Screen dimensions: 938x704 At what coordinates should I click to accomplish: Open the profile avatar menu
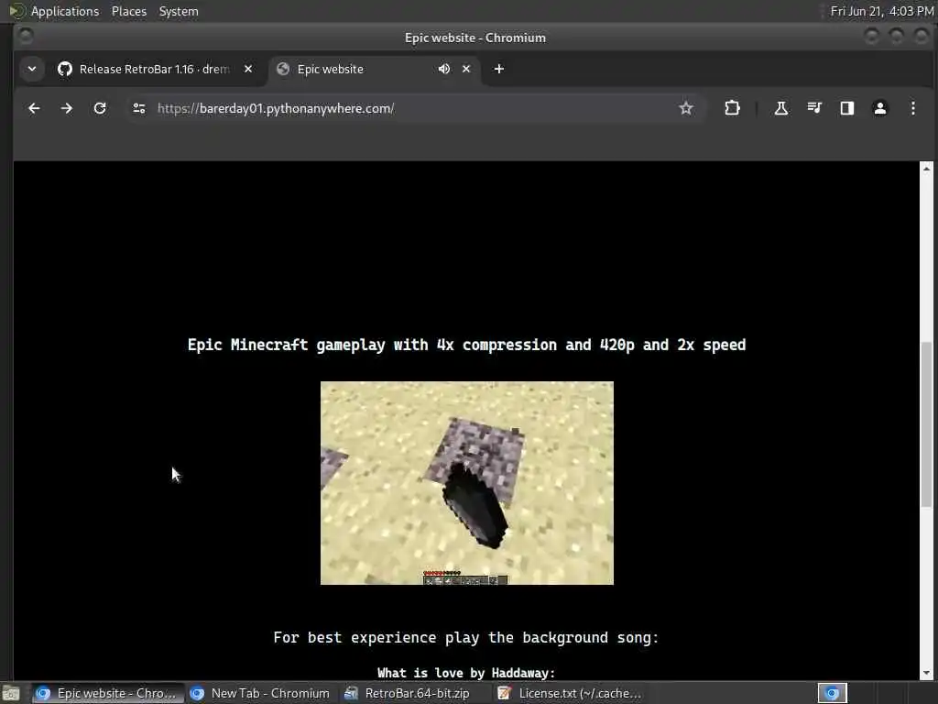(880, 108)
